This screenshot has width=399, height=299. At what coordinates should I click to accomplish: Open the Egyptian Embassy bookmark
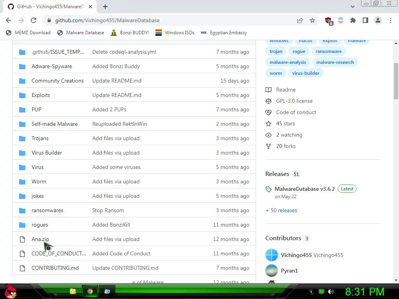pyautogui.click(x=224, y=33)
